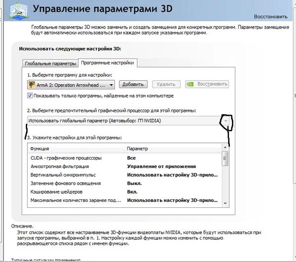Click the NVIDIA logo on Восстановить button
The image size is (296, 262).
point(190,84)
